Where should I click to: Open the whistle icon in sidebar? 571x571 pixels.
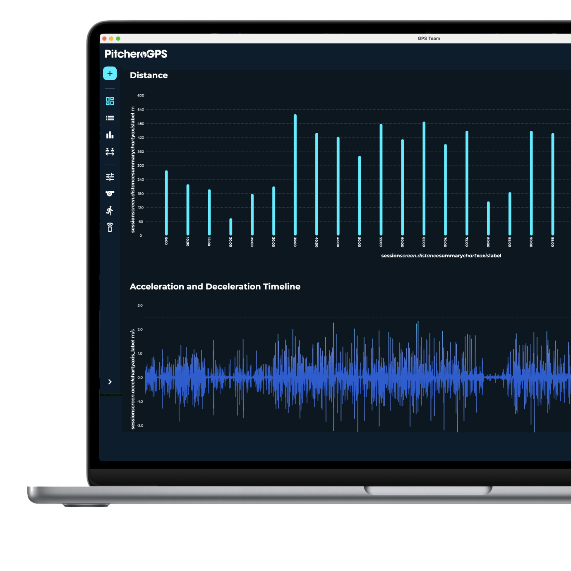coord(110,193)
